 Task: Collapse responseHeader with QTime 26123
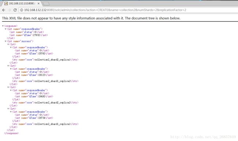click(11, 69)
